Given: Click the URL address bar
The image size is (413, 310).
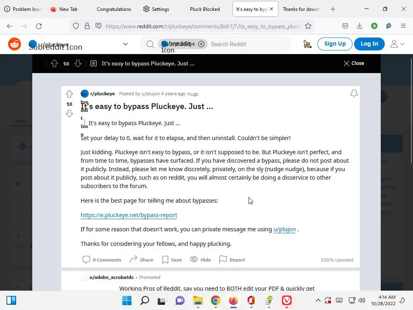Looking at the screenshot, I should click(x=202, y=26).
